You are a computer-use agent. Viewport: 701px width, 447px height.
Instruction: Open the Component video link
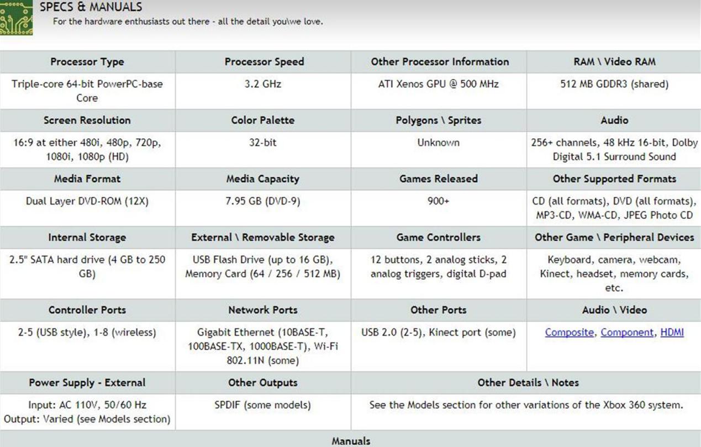[627, 333]
